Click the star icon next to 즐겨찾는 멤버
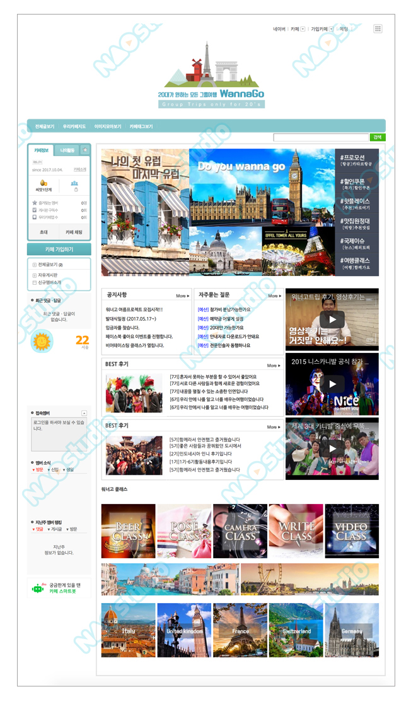This screenshot has height=701, width=411. pos(35,203)
